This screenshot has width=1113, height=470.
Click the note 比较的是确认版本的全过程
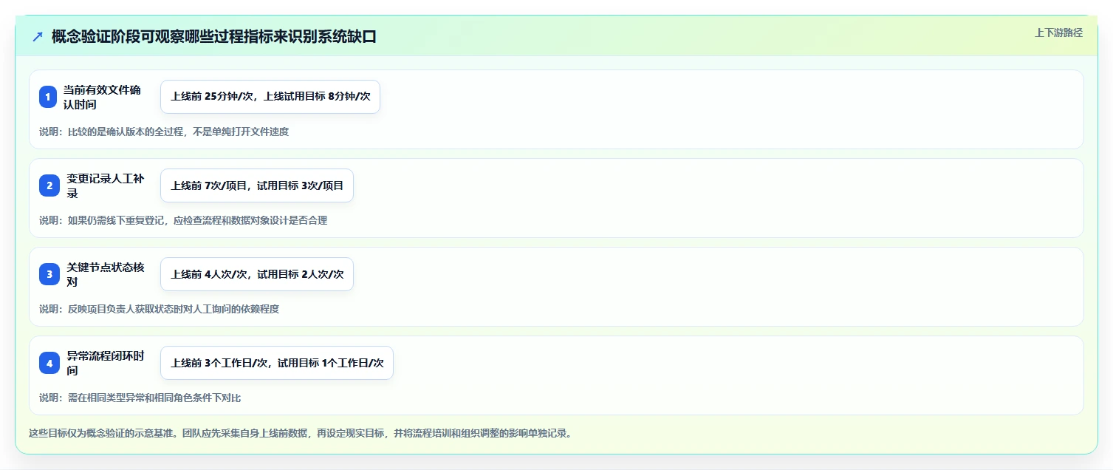[x=164, y=132]
